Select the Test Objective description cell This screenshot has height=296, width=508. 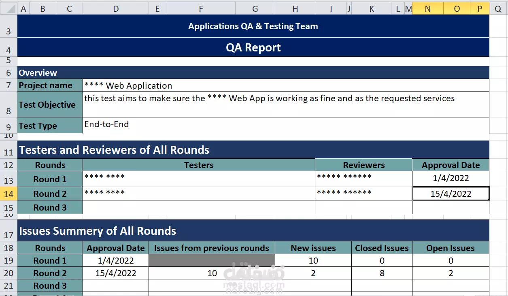[286, 104]
